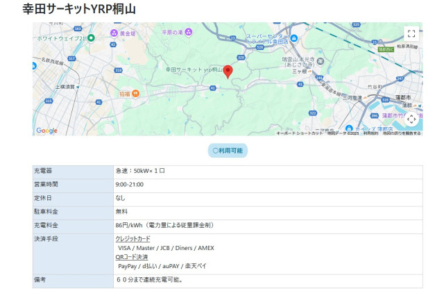Open the 利用規約 map terms link
Screen dimensions: 444x289
tap(370, 133)
